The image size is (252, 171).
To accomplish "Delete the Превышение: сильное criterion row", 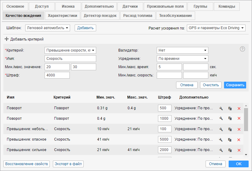I will point(239,150).
